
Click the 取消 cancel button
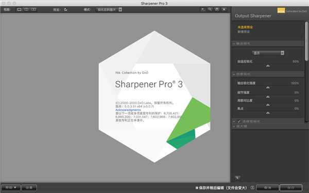tap(267, 188)
